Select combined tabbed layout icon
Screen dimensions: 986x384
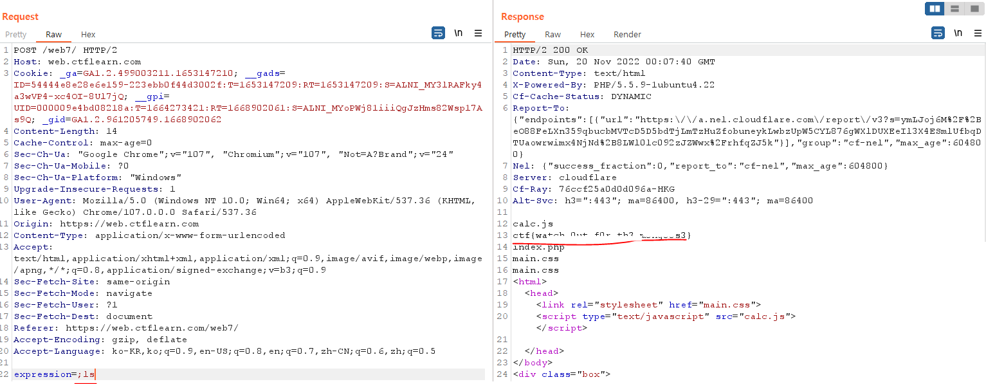pos(973,8)
